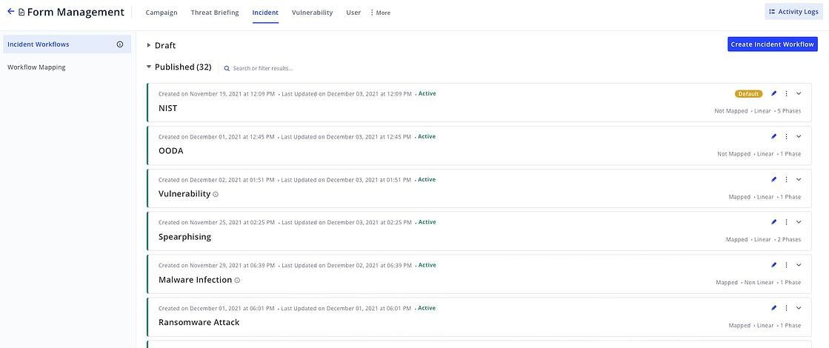
Task: Open three-dot menu for Vulnerability workflow
Action: point(786,180)
